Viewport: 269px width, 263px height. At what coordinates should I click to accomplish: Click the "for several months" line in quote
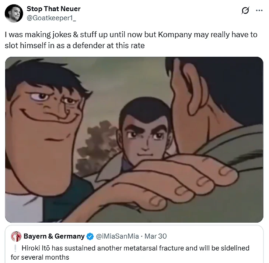pos(40,257)
